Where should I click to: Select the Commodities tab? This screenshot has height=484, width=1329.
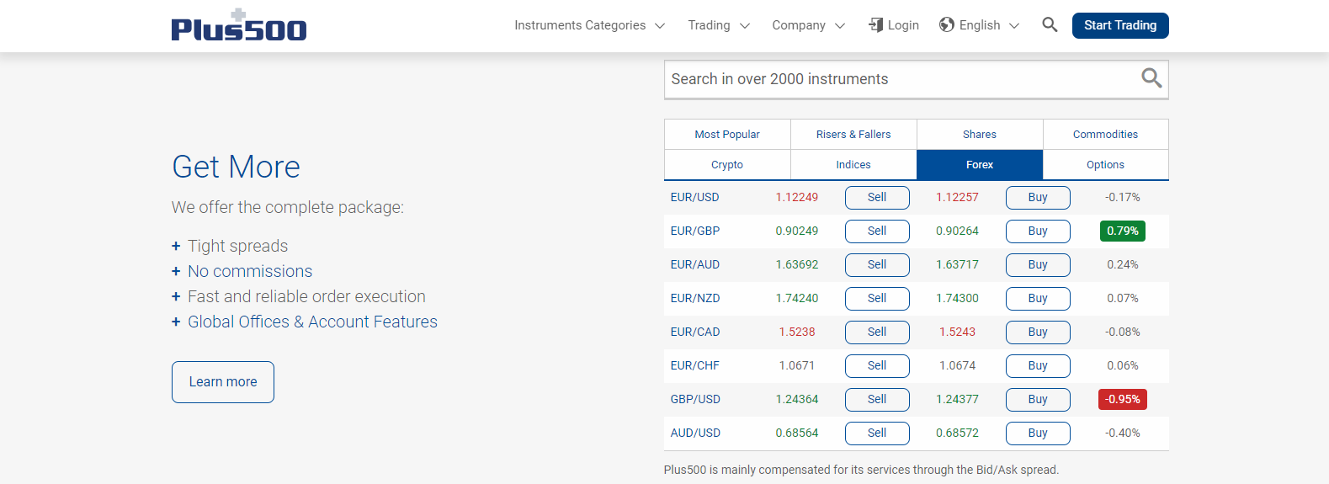coord(1105,135)
